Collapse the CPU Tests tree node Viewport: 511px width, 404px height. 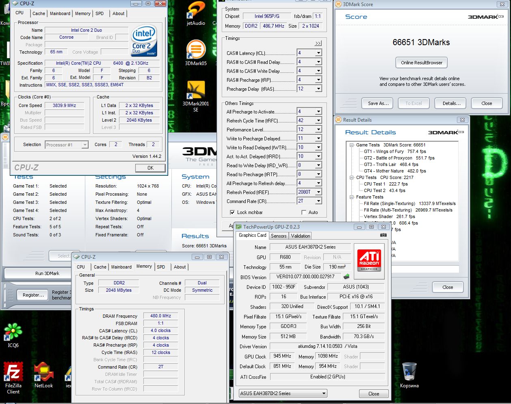(x=352, y=177)
